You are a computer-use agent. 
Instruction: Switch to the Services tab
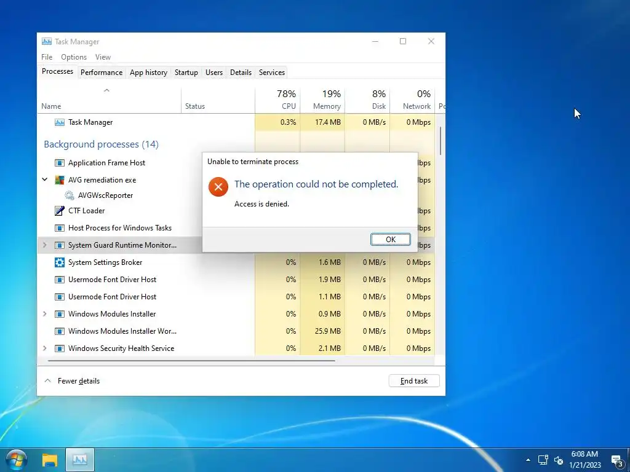pyautogui.click(x=271, y=73)
